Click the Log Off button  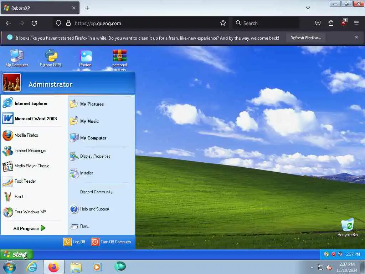click(74, 242)
